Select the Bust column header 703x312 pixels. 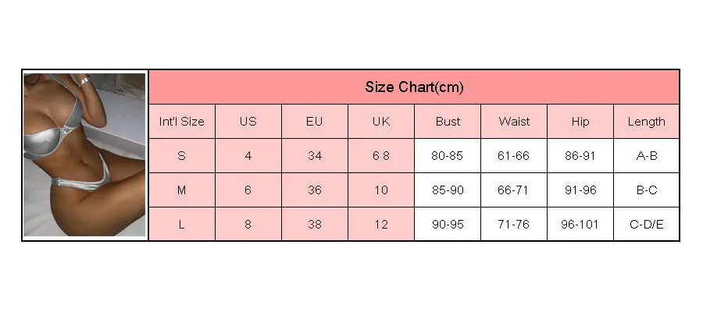click(447, 121)
